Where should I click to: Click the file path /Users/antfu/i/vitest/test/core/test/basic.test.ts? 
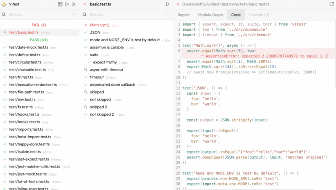(x=226, y=4)
